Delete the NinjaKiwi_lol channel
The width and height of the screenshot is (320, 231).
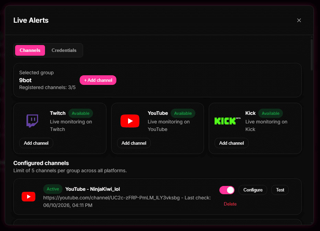[230, 204]
